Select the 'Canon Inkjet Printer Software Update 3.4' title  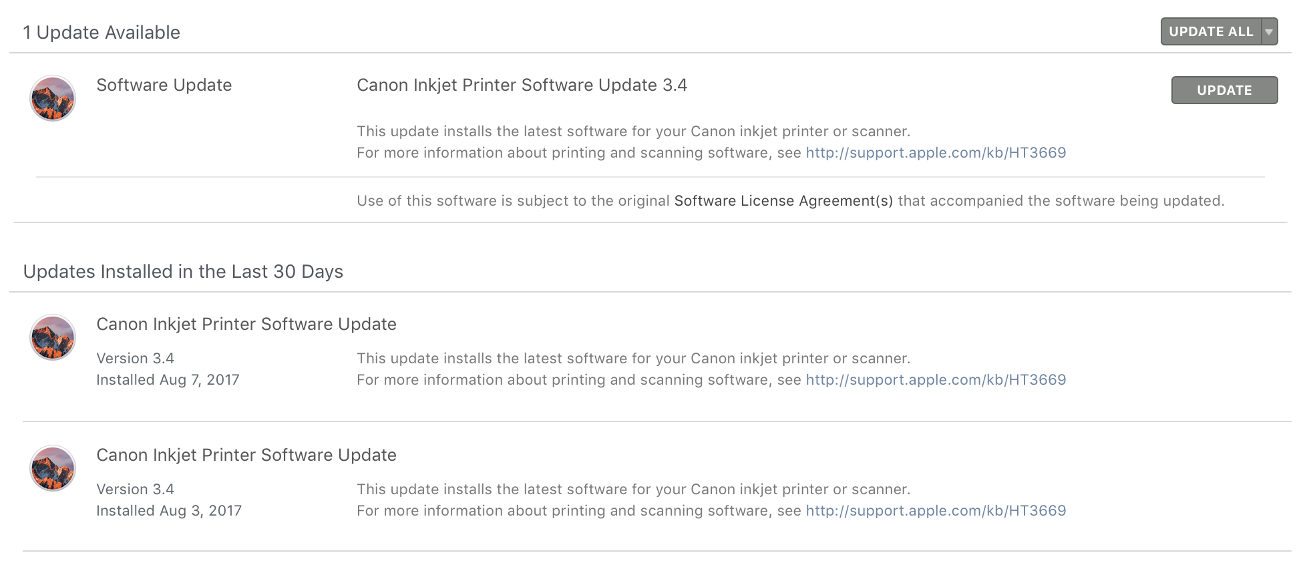click(522, 85)
